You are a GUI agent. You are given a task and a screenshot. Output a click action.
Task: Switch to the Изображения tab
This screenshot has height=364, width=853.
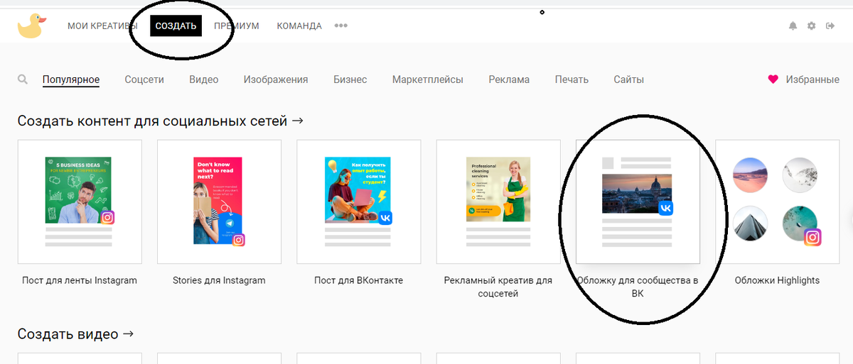point(276,79)
